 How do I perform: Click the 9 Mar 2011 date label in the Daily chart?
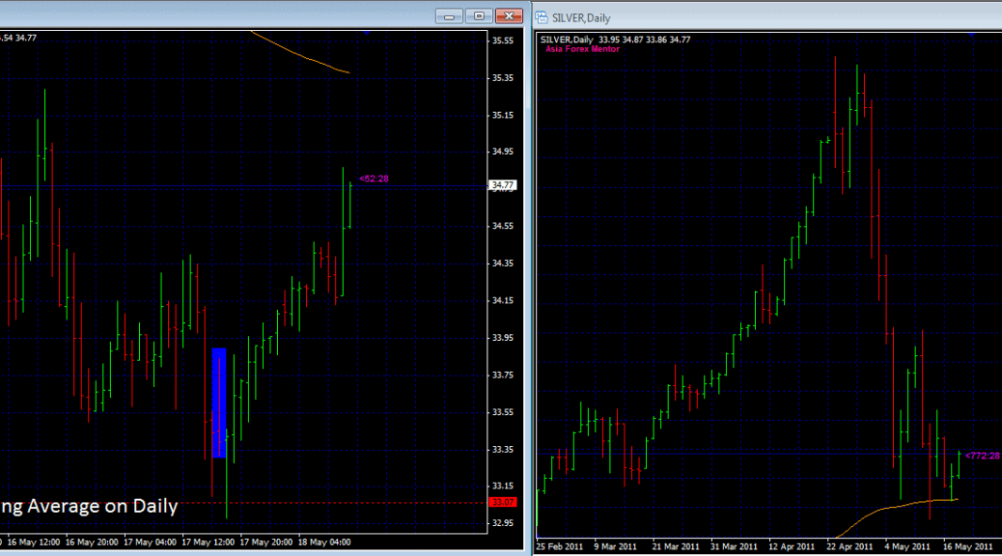615,546
